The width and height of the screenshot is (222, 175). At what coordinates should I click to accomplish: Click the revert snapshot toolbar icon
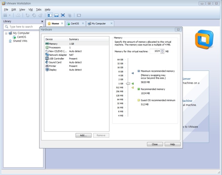(x=34, y=15)
